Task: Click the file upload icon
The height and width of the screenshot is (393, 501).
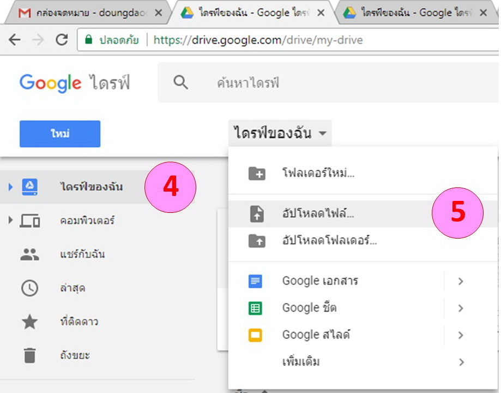Action: coord(257,214)
